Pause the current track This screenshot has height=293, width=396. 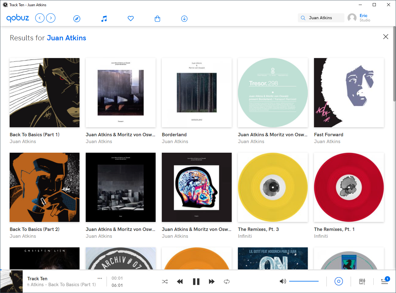(196, 282)
